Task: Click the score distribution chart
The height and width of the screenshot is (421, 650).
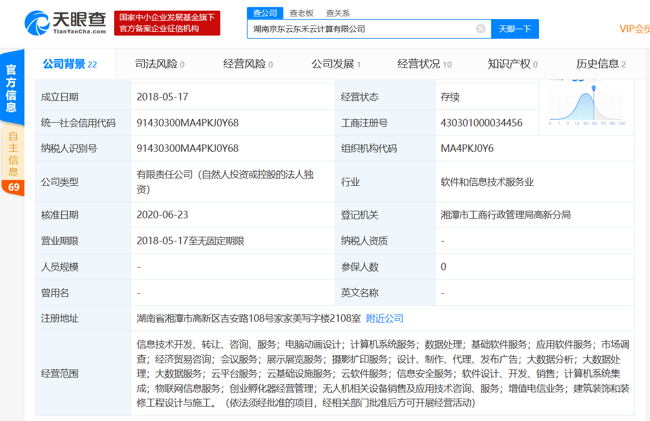Action: pos(586,106)
